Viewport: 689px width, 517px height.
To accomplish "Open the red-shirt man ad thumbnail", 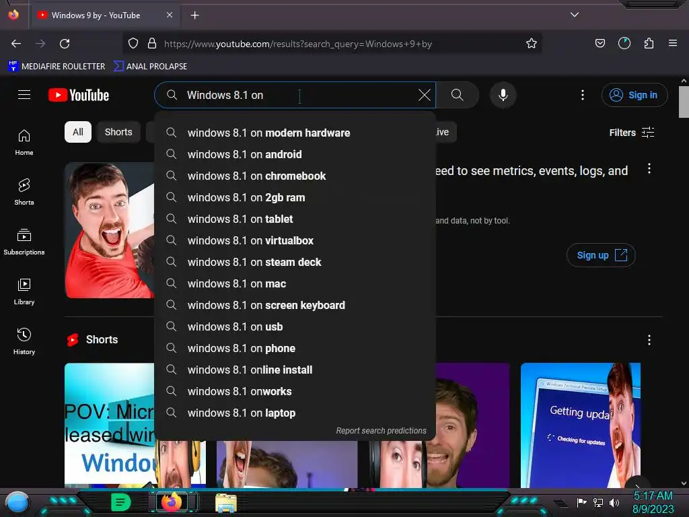I will pos(110,230).
